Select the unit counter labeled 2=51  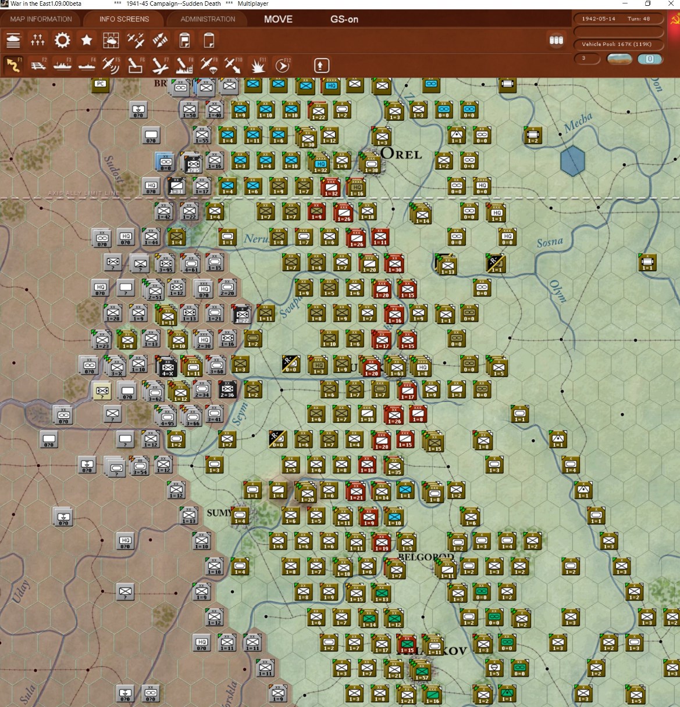pyautogui.click(x=155, y=289)
